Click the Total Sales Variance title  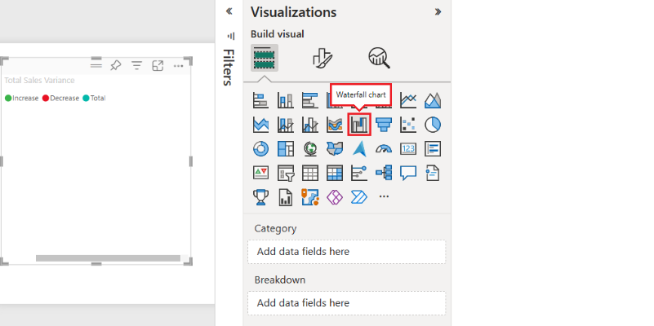tap(40, 81)
